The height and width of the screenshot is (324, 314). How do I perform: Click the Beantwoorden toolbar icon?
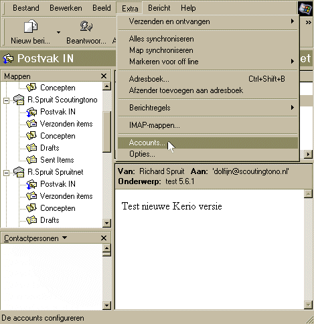pyautogui.click(x=86, y=26)
